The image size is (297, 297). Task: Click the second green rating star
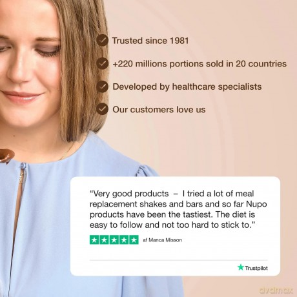pyautogui.click(x=104, y=240)
